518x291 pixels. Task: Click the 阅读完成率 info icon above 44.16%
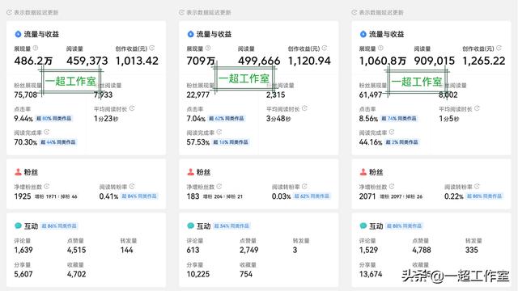pos(392,132)
